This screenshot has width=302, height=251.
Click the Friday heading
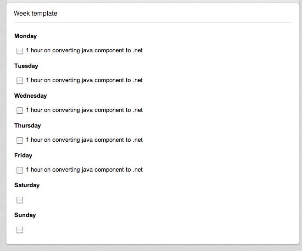tap(23, 156)
